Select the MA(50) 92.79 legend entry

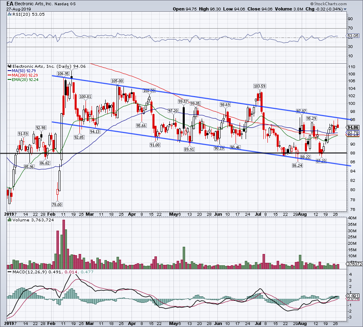[x=21, y=71]
